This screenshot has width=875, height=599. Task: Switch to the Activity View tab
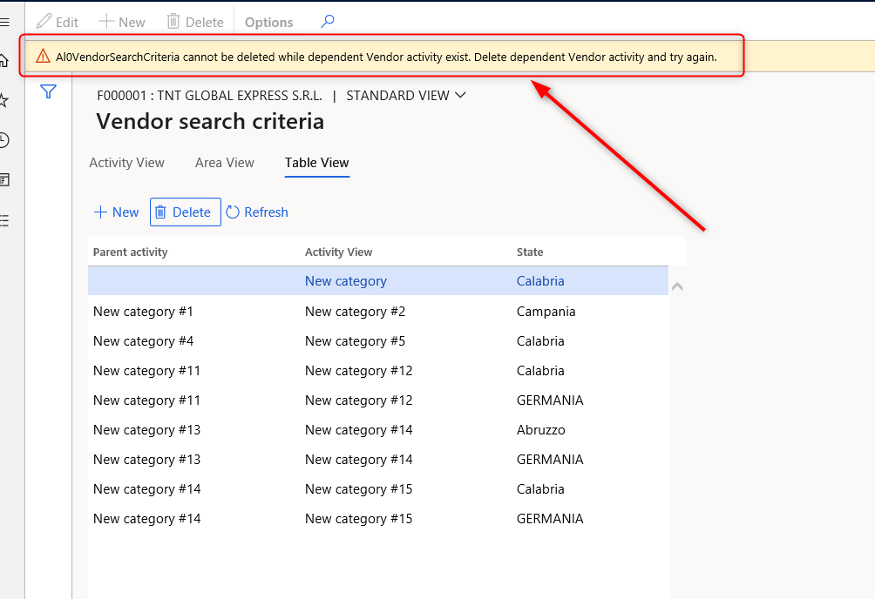pyautogui.click(x=127, y=163)
